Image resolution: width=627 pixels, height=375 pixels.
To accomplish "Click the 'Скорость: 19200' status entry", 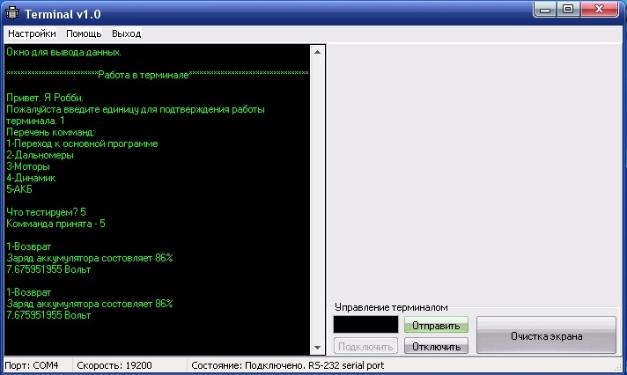I will tap(114, 365).
